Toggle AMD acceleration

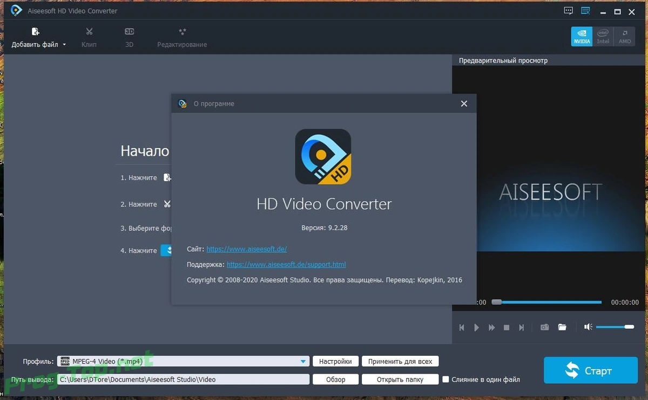click(625, 37)
